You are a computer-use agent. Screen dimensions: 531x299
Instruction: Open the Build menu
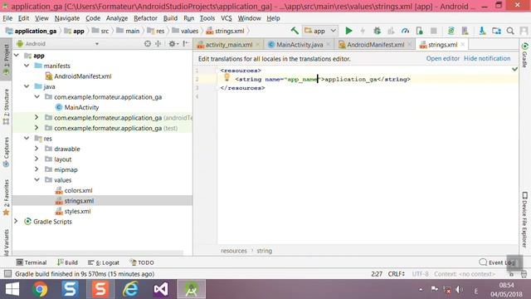click(x=170, y=18)
